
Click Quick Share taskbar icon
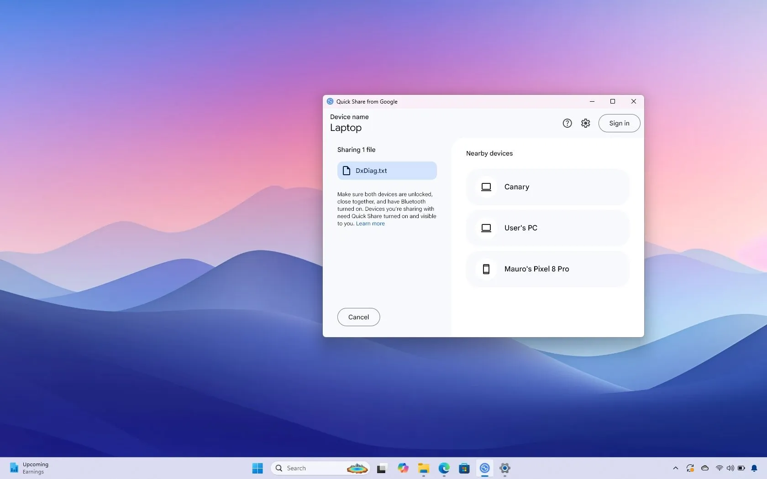click(484, 468)
